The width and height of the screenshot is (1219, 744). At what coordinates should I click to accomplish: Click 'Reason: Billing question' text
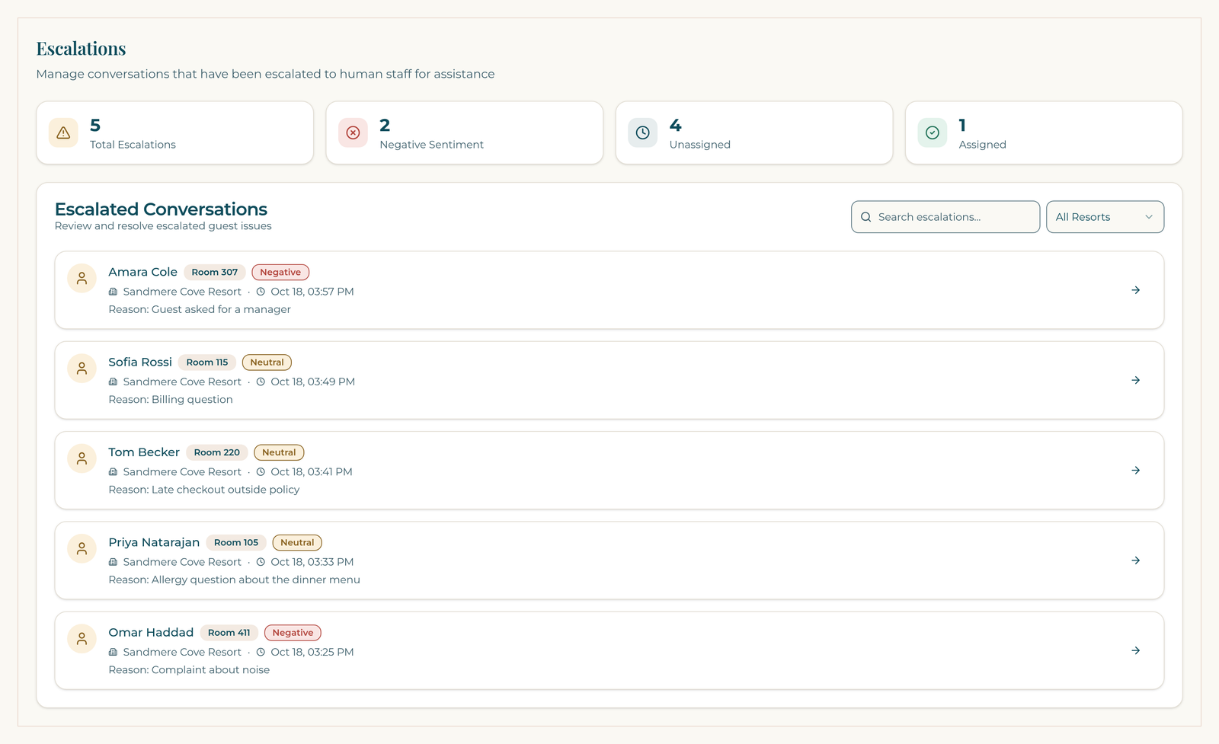pyautogui.click(x=171, y=399)
